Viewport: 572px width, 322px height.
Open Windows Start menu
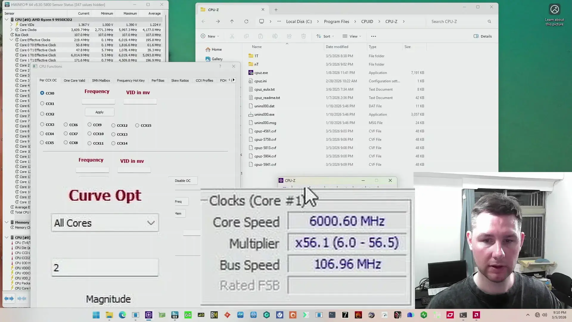coord(96,315)
